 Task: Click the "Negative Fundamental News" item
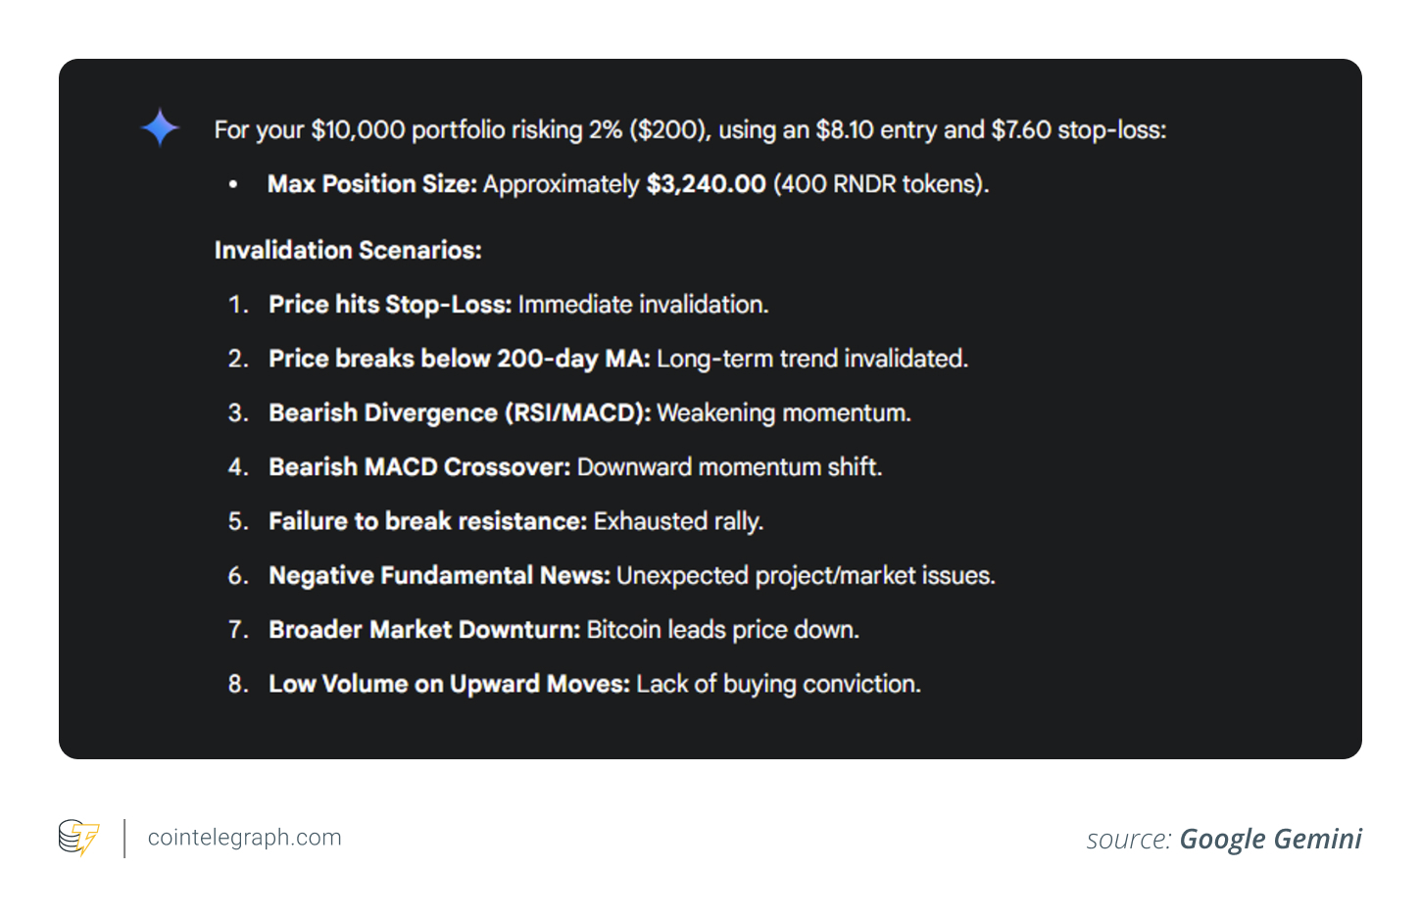[x=440, y=576]
